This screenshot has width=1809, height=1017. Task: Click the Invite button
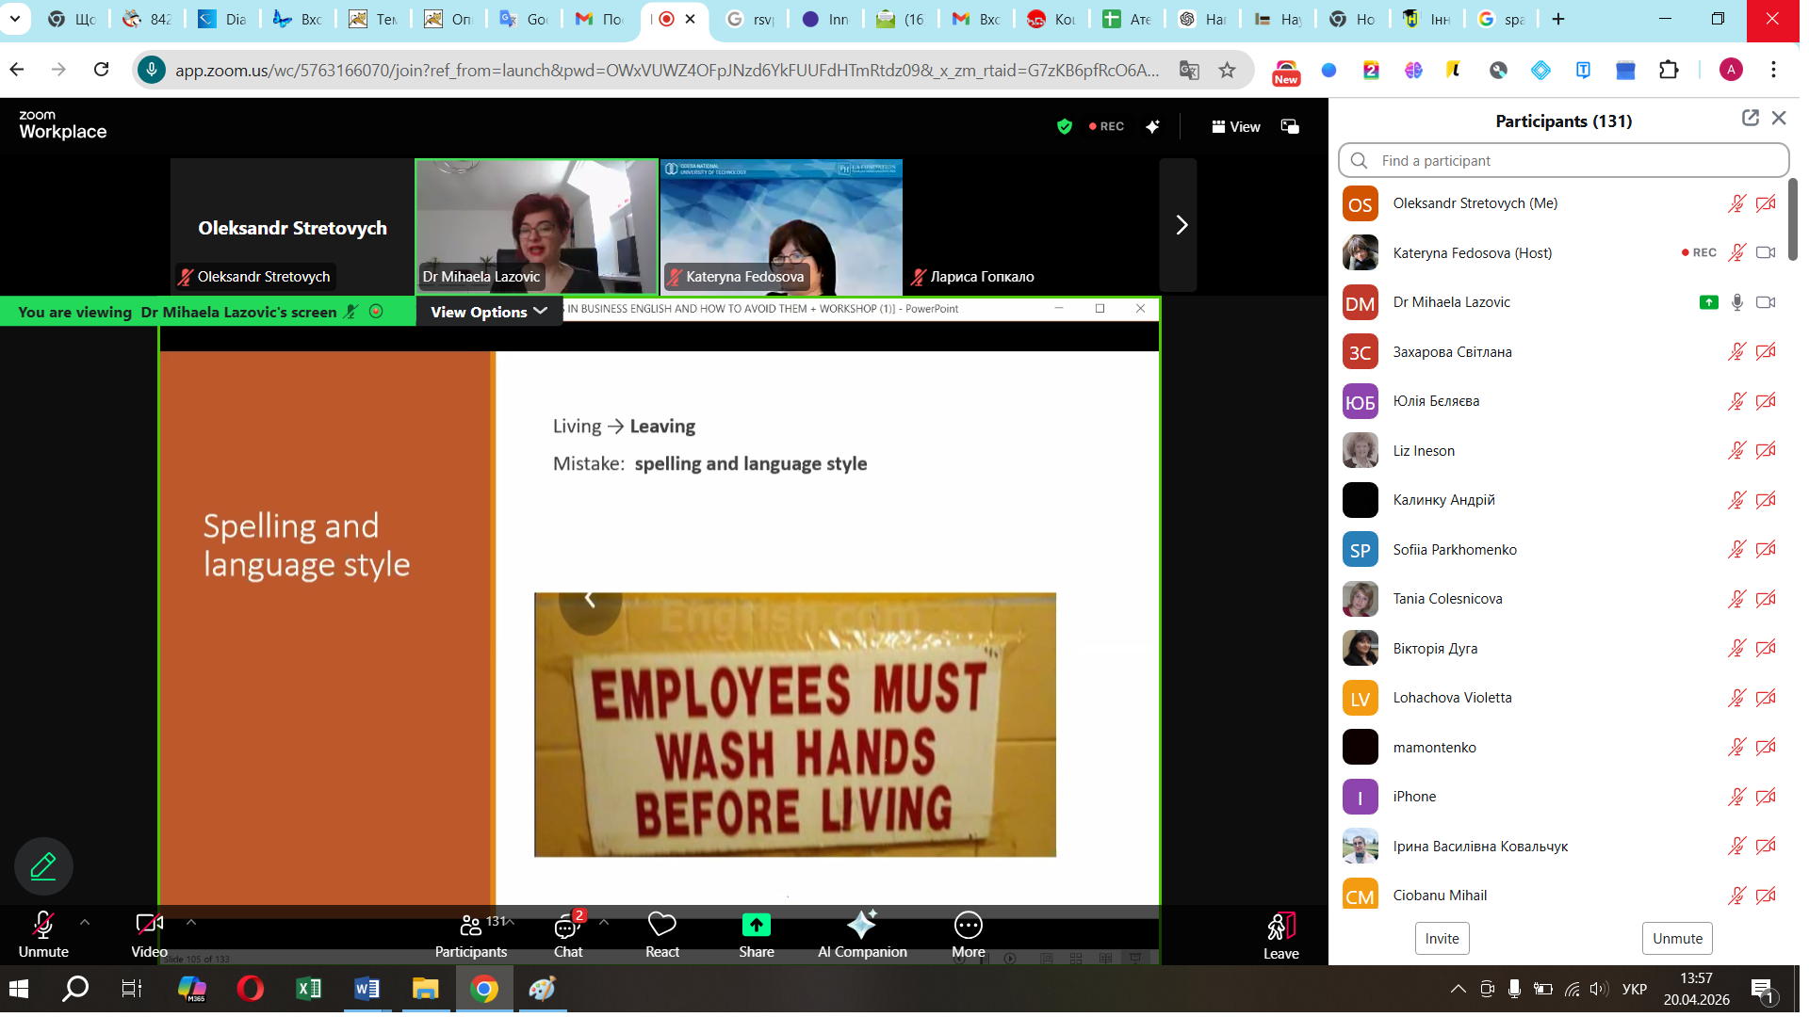pos(1442,938)
